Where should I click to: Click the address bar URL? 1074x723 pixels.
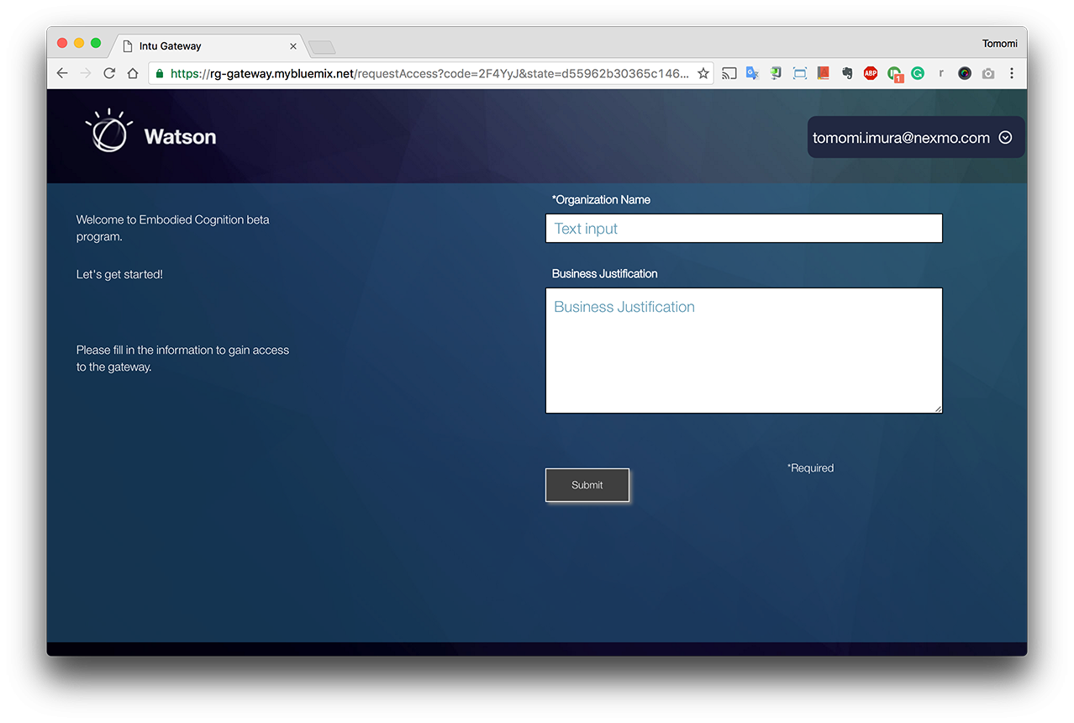pos(429,73)
